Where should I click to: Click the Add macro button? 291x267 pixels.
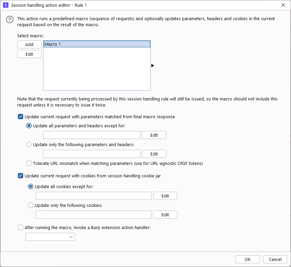29,44
